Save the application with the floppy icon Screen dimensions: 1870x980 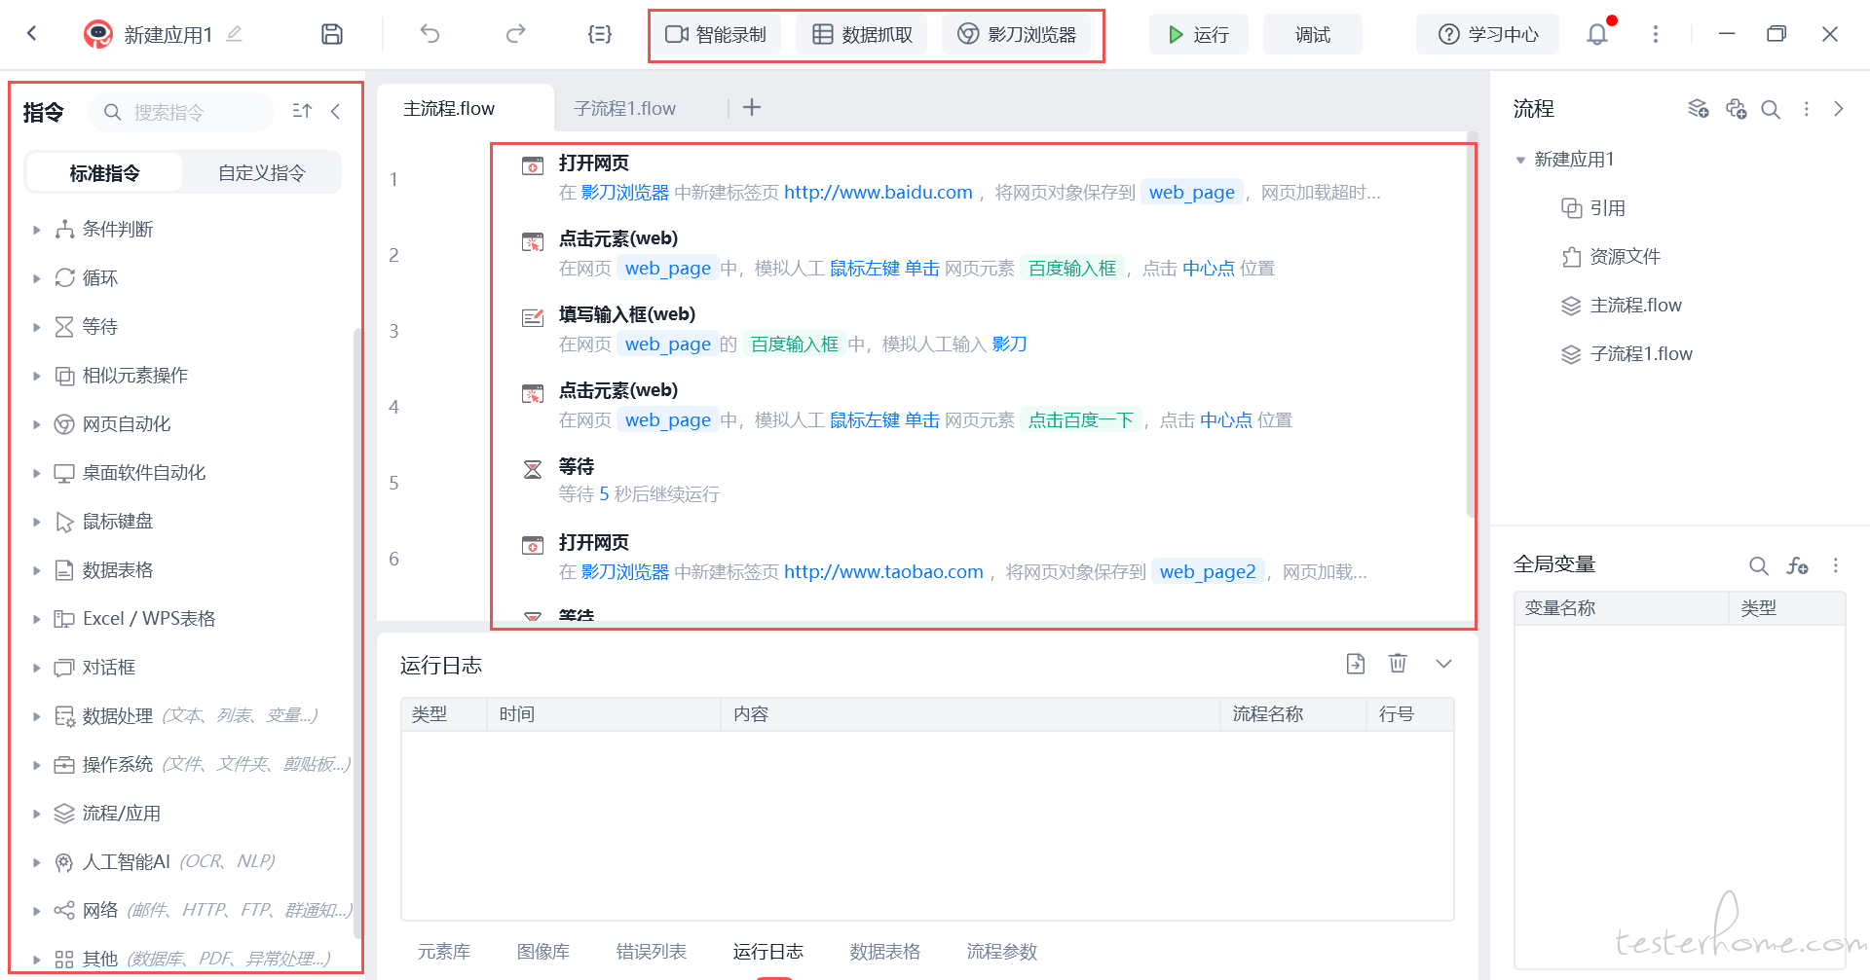pyautogui.click(x=332, y=34)
